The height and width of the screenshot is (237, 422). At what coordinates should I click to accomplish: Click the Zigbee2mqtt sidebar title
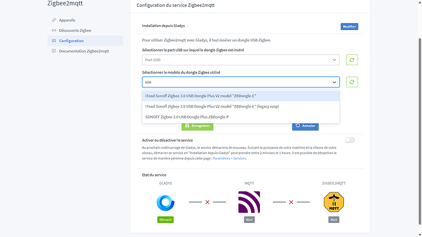pos(65,3)
